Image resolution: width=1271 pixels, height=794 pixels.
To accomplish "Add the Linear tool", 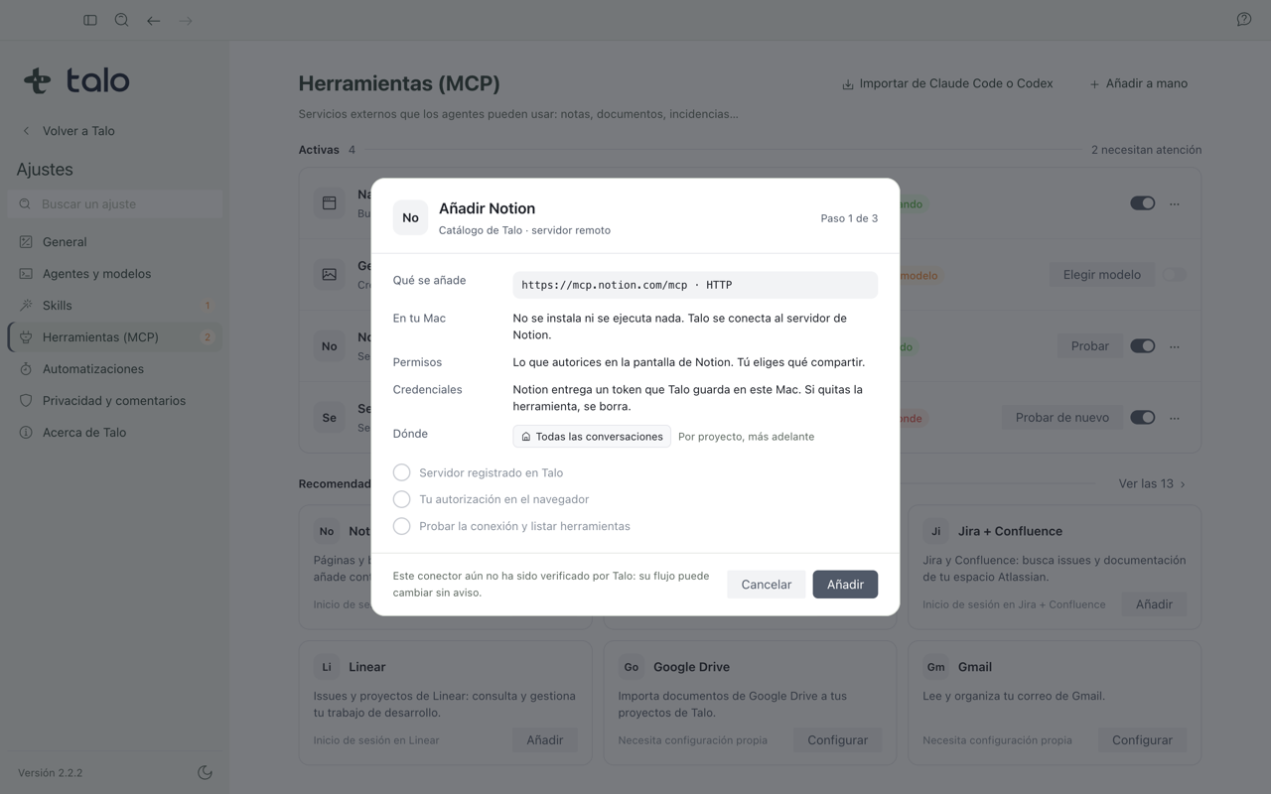I will coord(544,739).
